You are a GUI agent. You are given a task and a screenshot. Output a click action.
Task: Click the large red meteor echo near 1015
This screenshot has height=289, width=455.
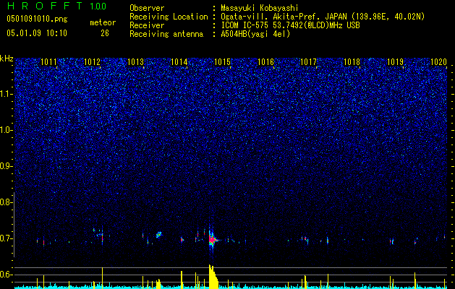click(x=213, y=240)
